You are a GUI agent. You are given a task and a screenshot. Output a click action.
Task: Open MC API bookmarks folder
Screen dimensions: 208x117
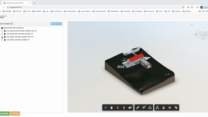point(17,11)
